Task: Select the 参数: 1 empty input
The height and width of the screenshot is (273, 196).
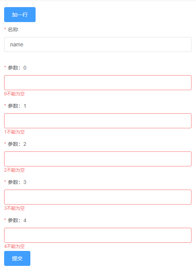Action: [98, 121]
